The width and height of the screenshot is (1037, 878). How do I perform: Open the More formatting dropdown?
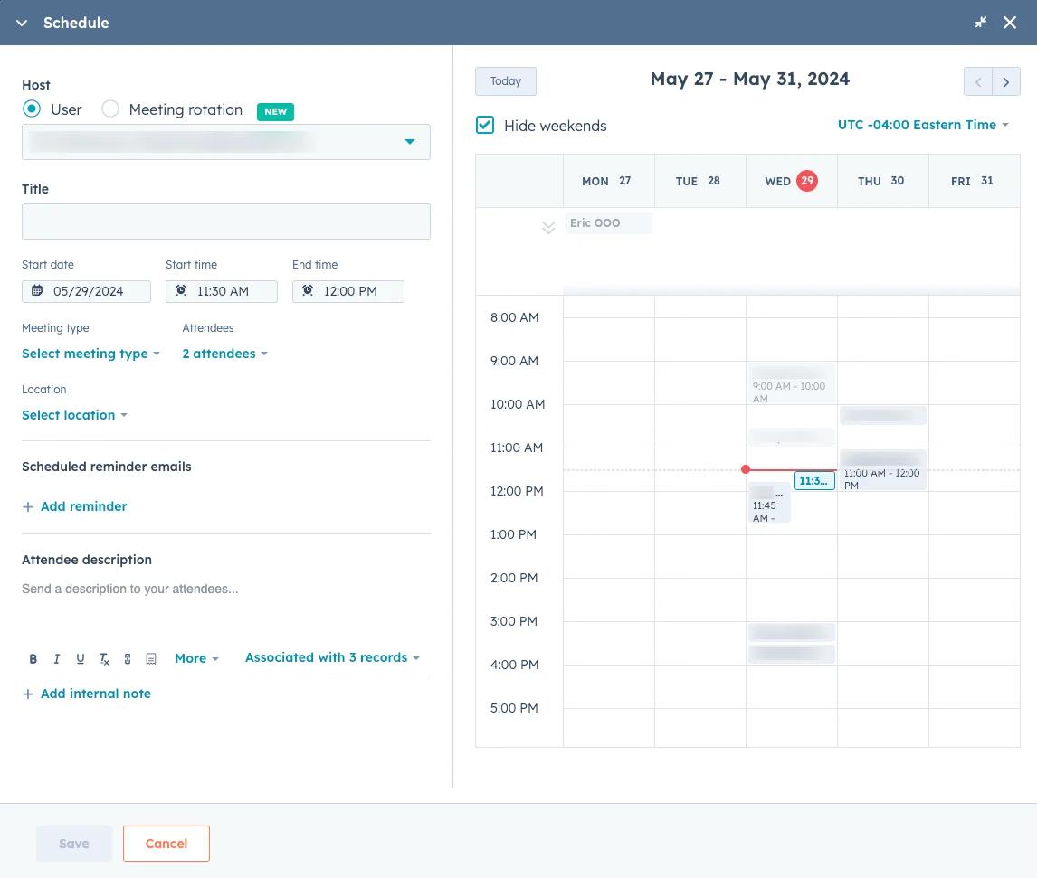196,658
